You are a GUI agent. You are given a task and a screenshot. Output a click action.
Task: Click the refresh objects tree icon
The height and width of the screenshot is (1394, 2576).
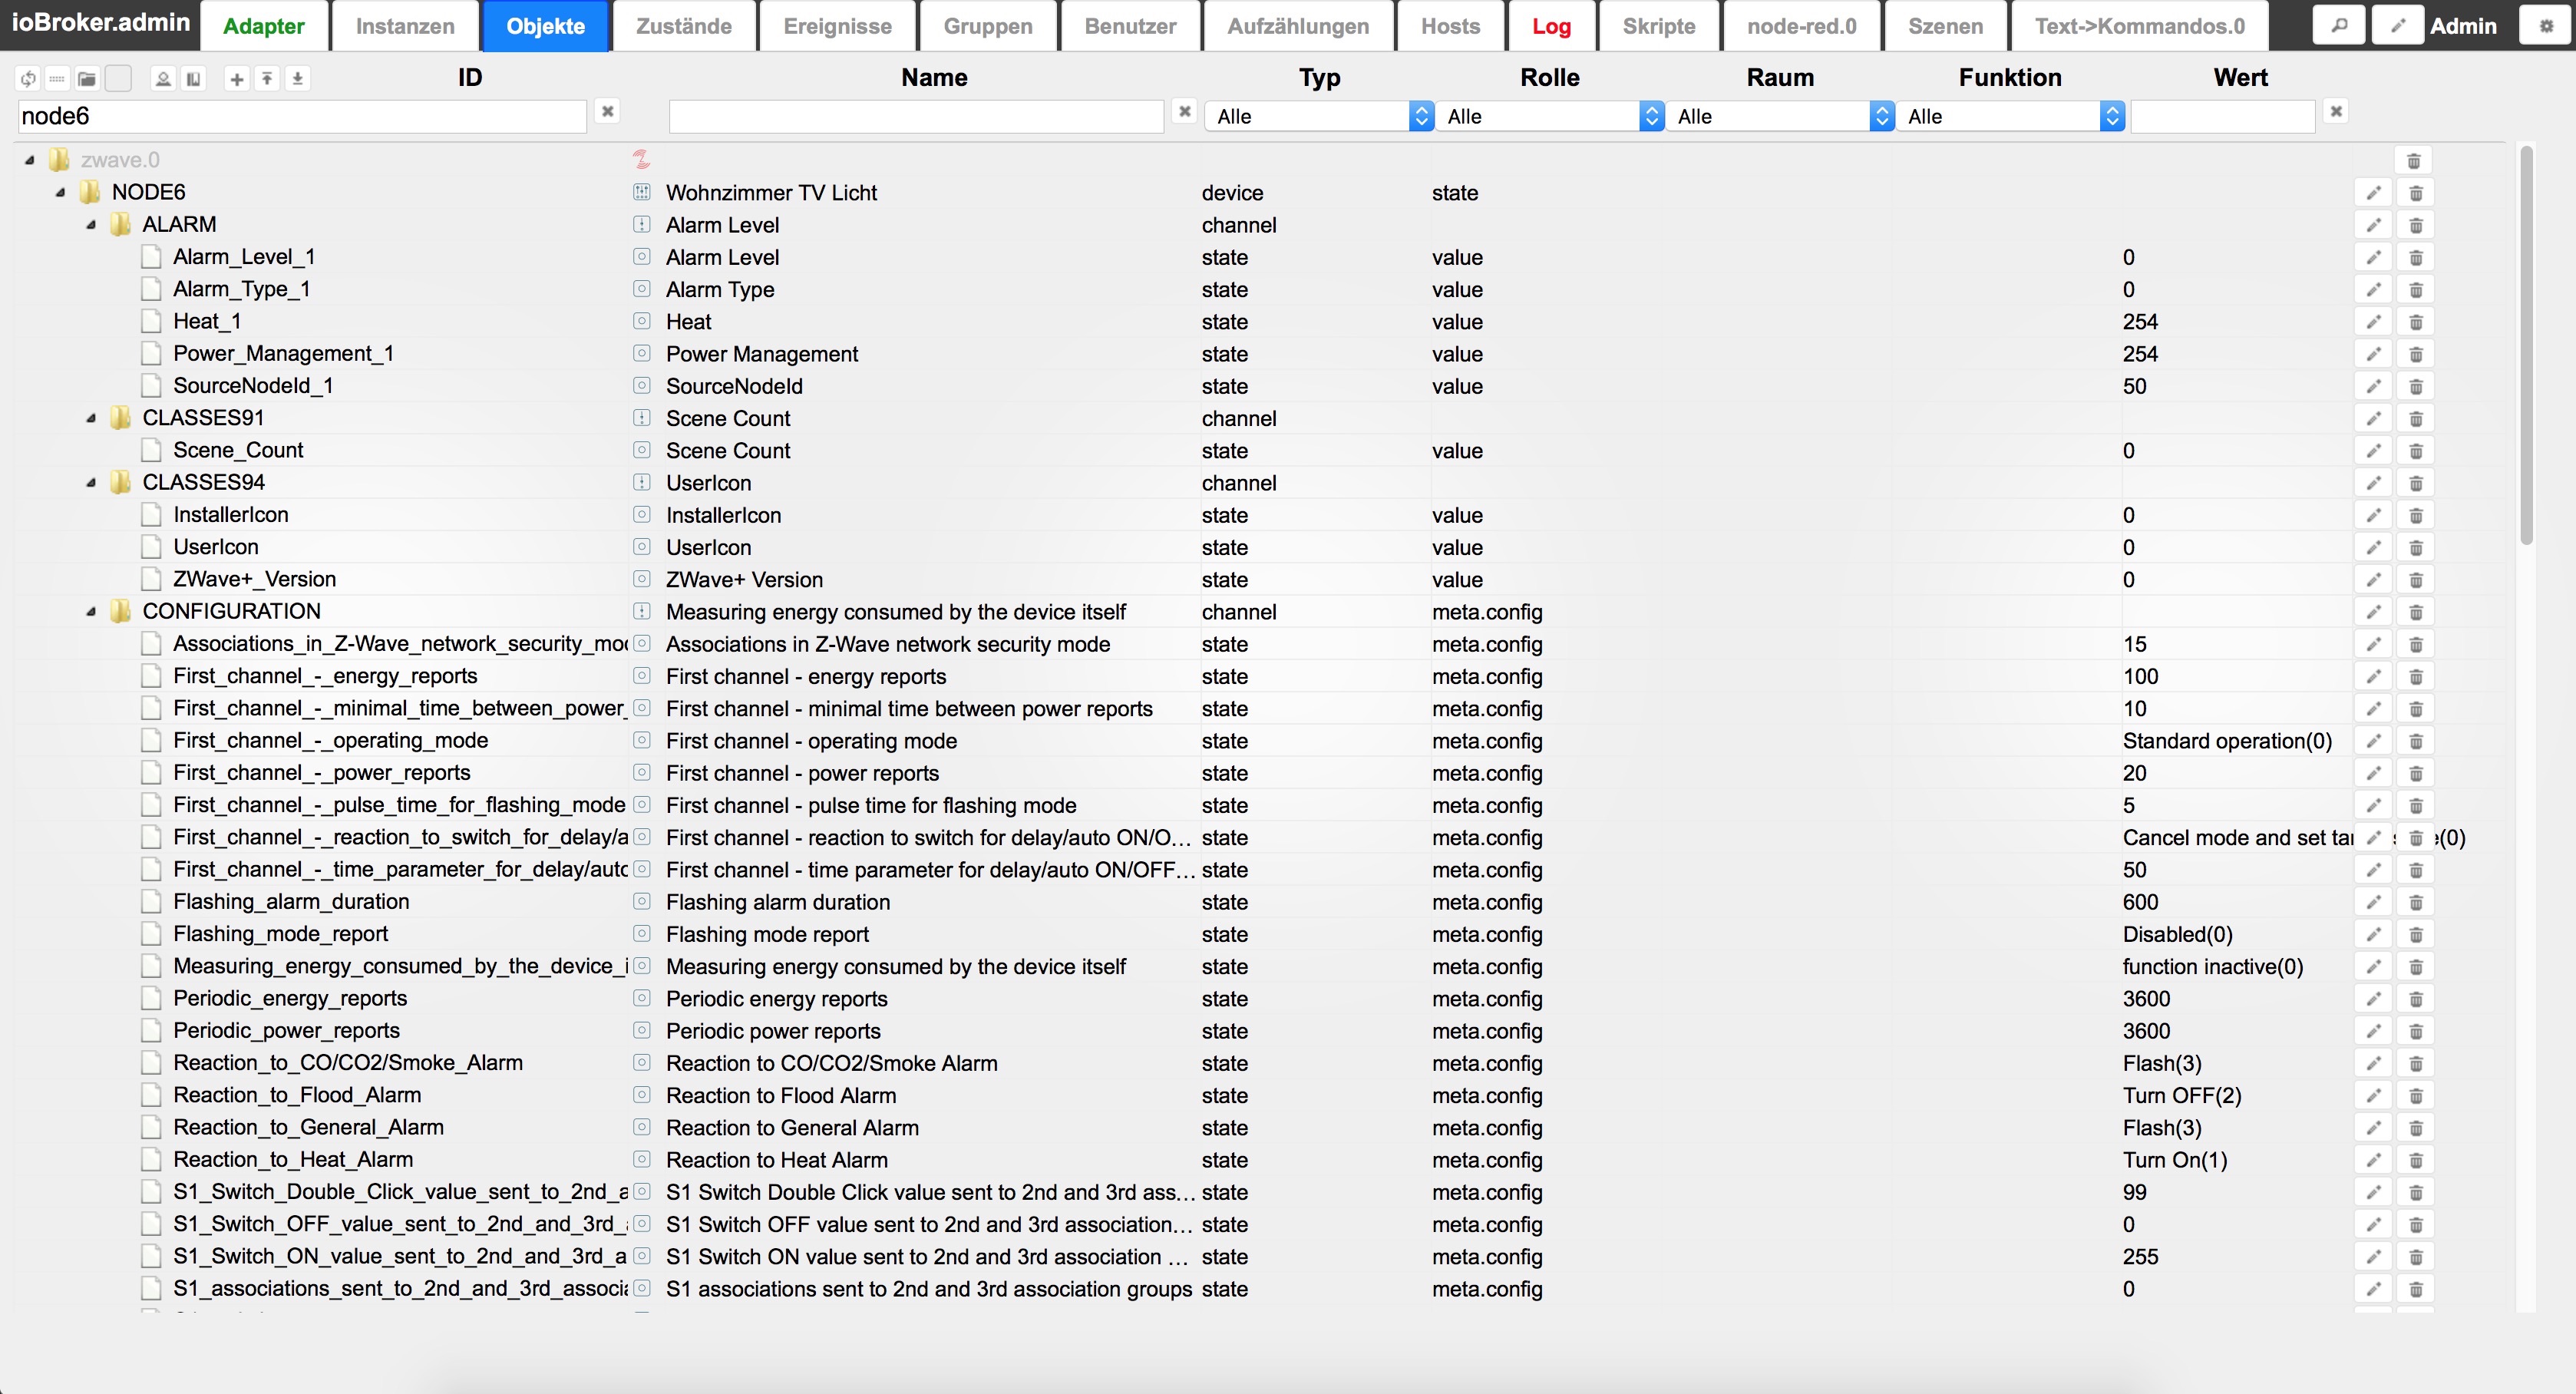28,79
